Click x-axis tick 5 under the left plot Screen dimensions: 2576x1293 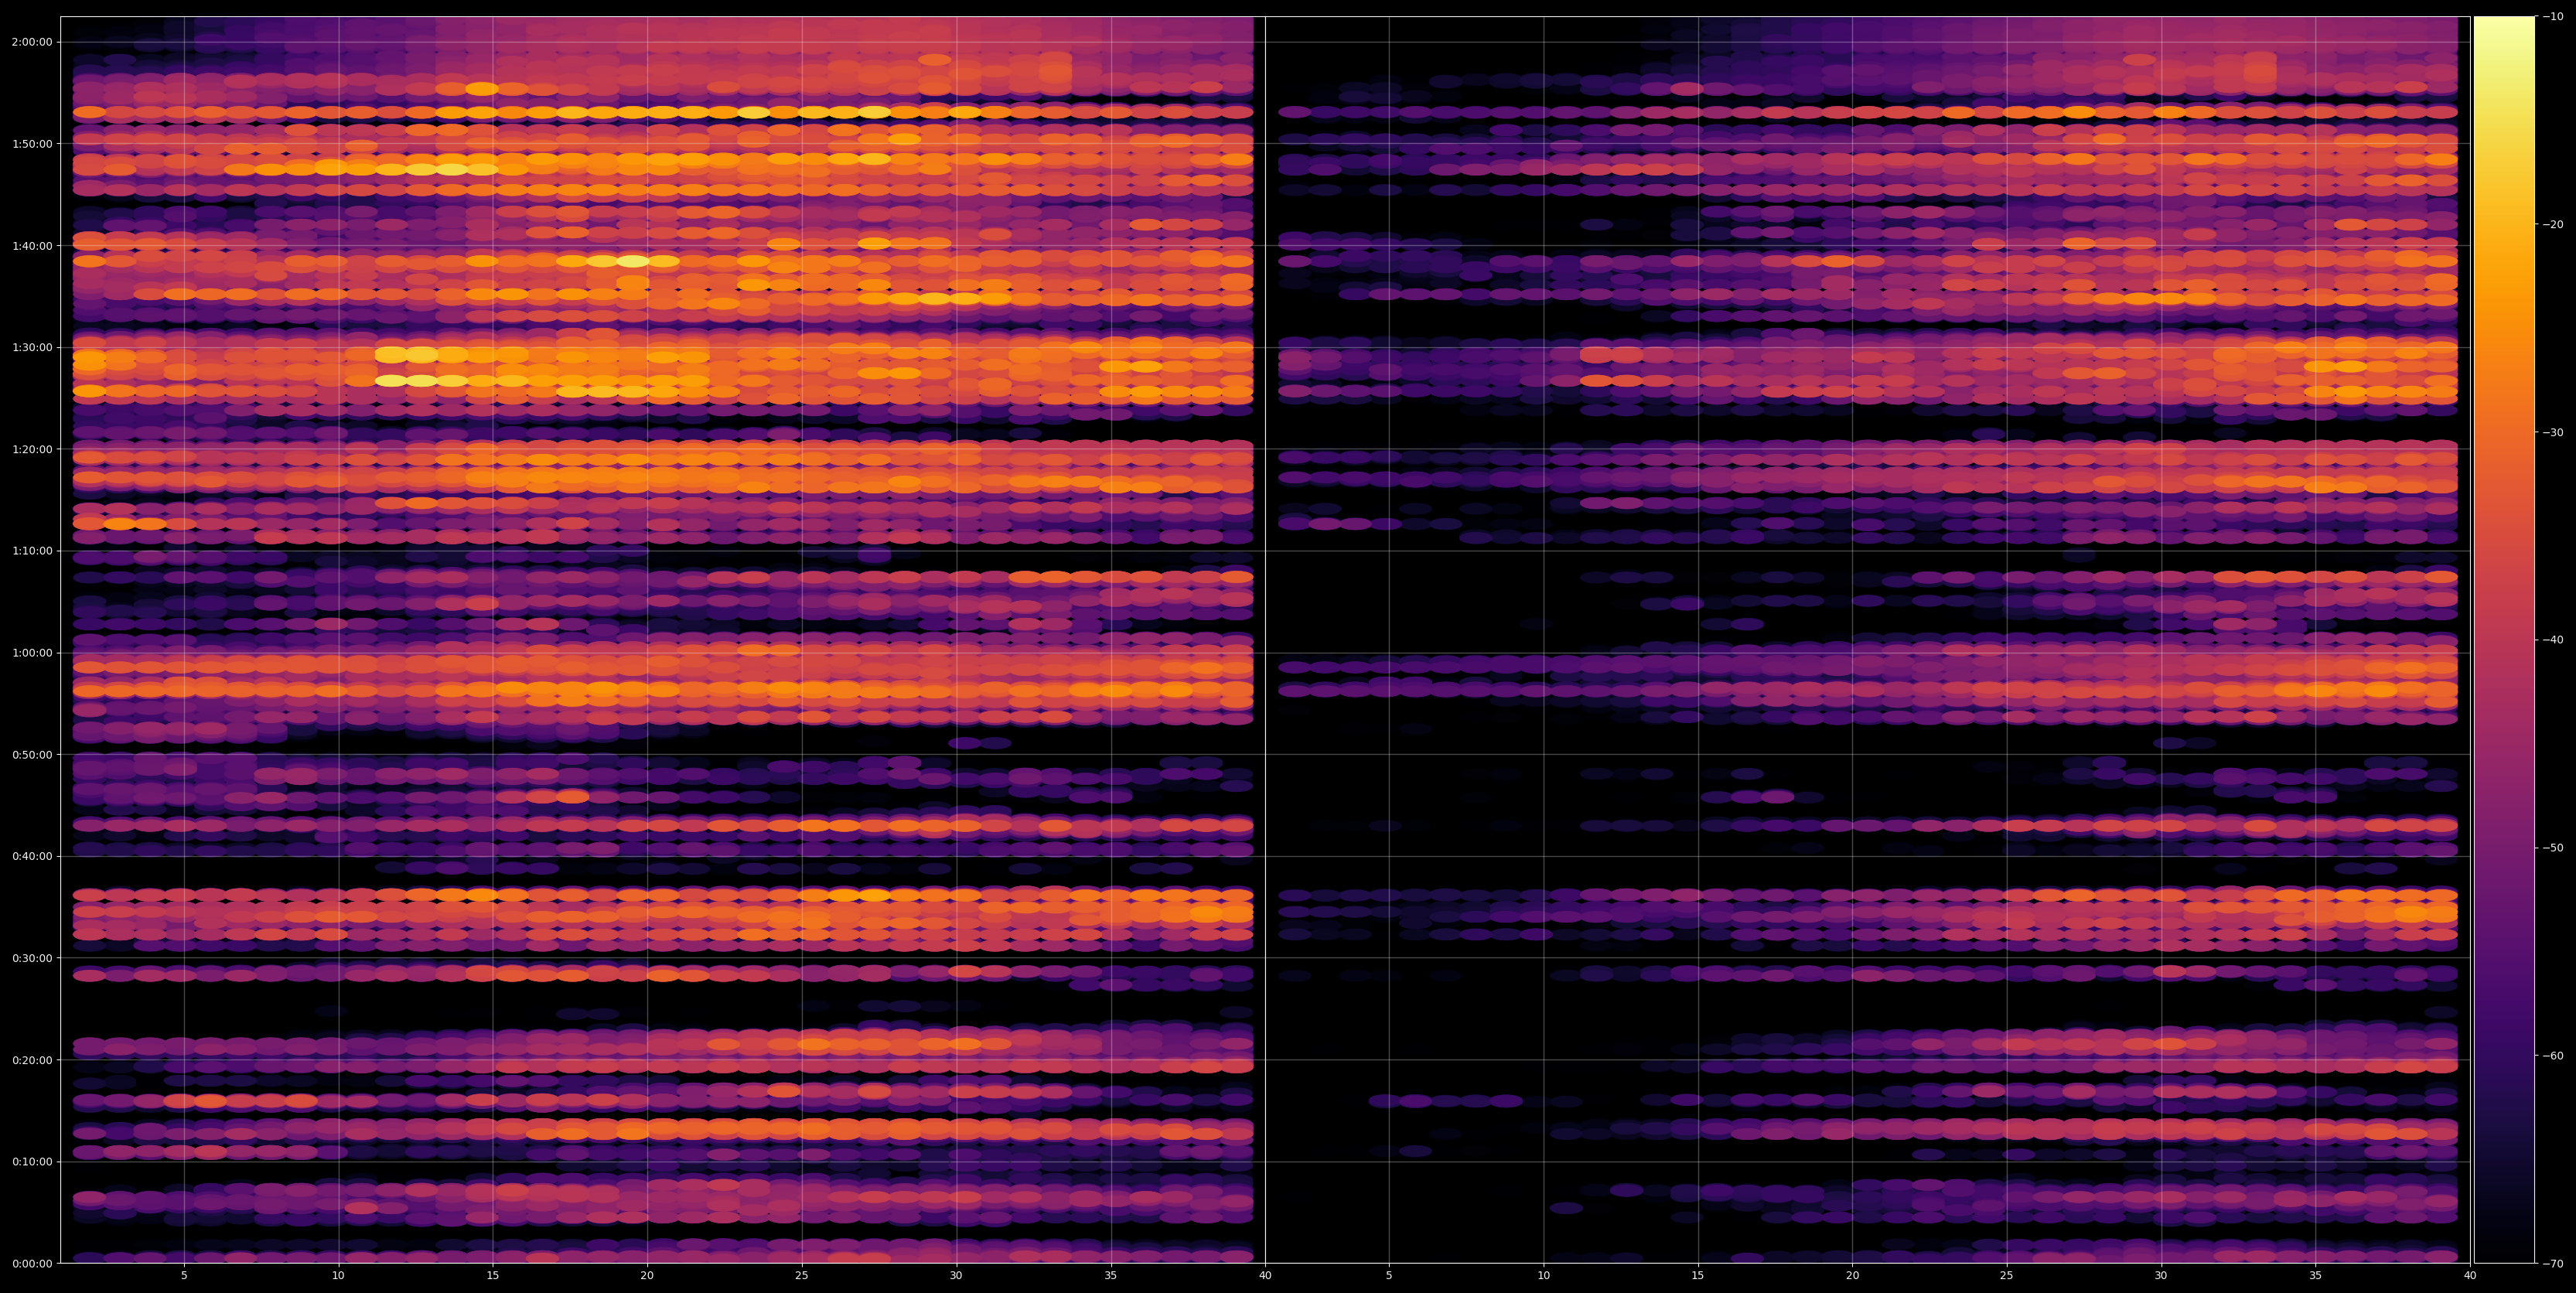click(x=184, y=1276)
